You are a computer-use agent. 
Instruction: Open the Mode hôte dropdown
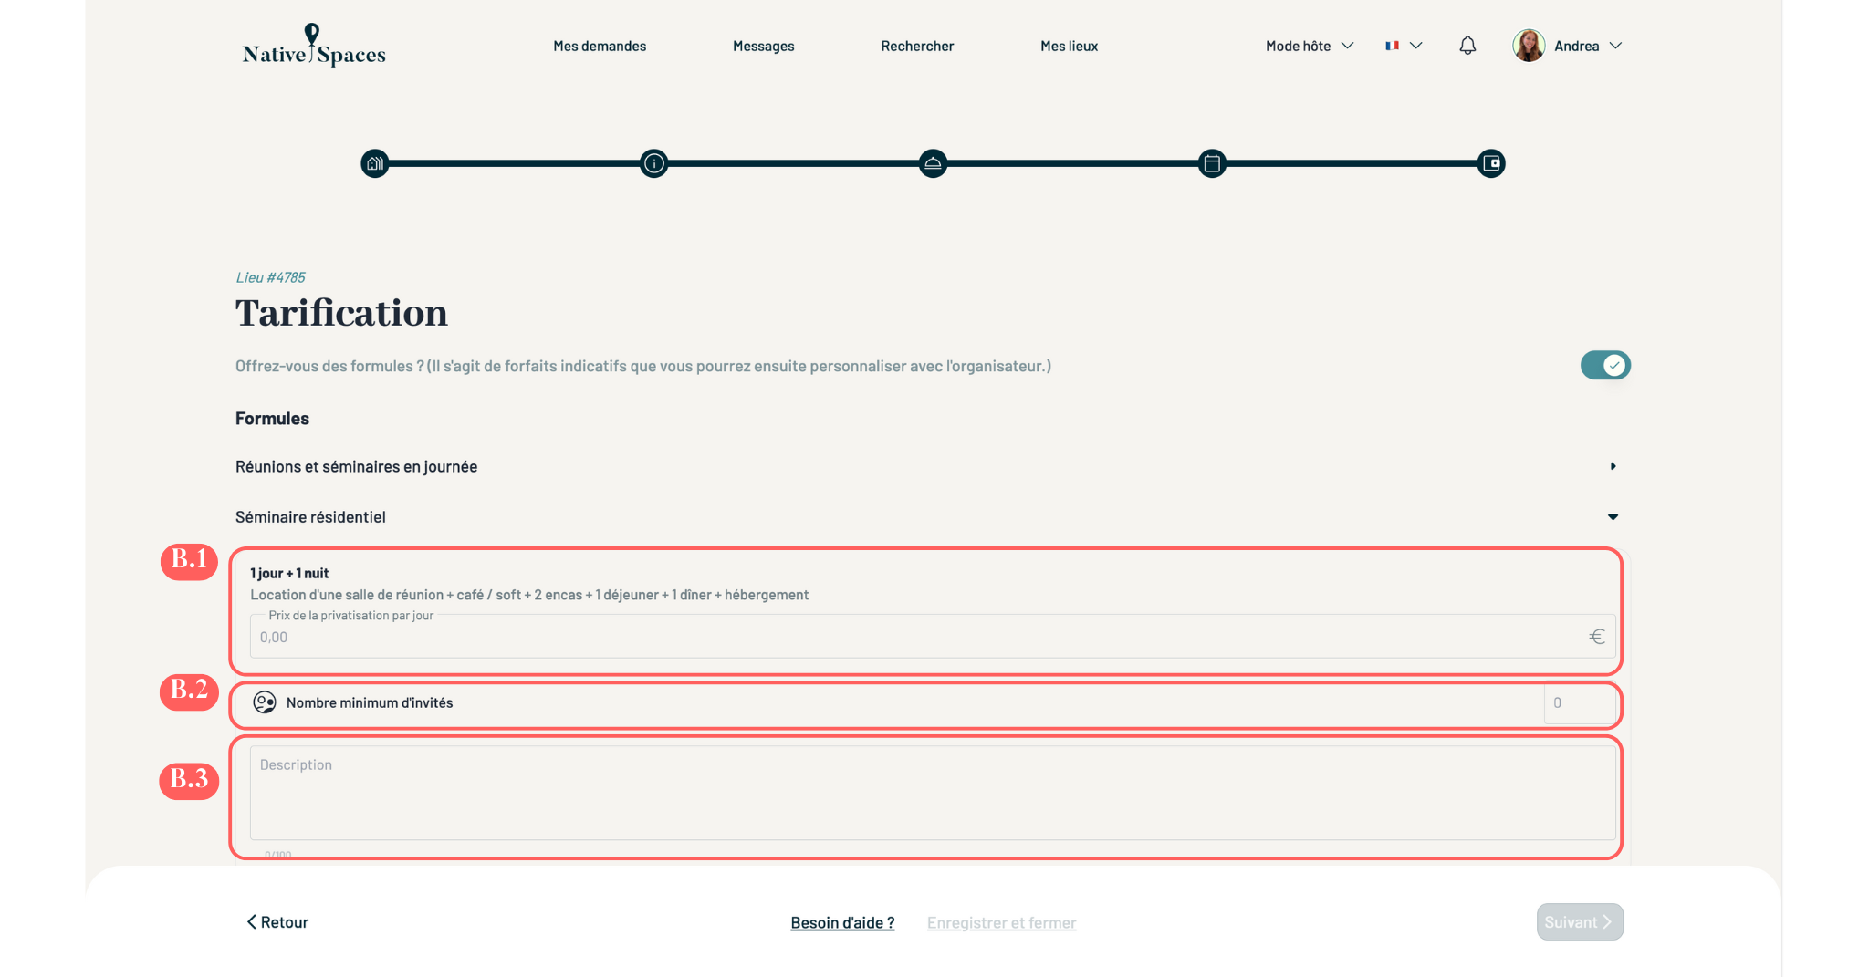tap(1309, 46)
